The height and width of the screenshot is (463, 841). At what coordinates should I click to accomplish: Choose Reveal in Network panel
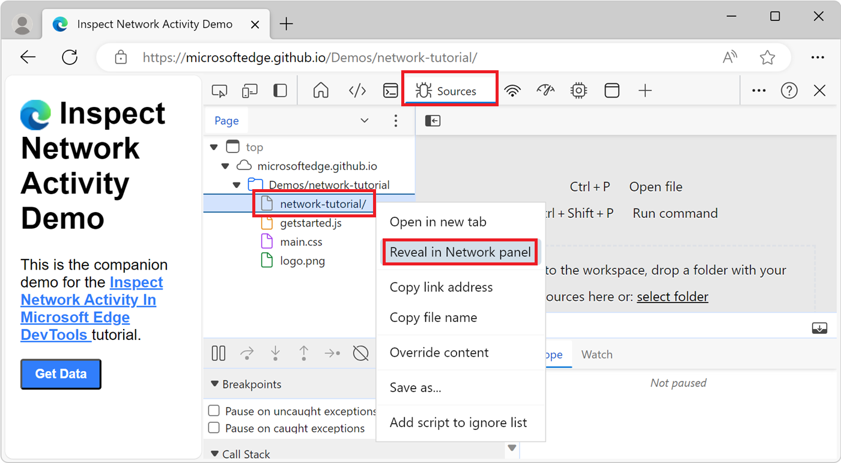coord(460,252)
